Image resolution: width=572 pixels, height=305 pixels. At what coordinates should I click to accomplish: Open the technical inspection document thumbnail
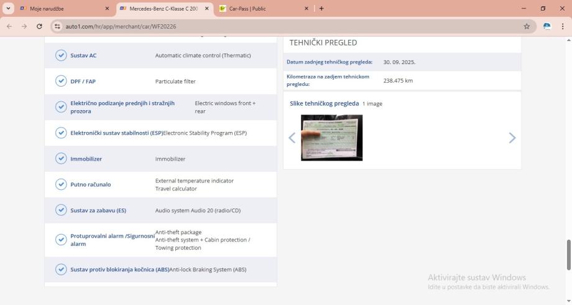[x=331, y=138]
